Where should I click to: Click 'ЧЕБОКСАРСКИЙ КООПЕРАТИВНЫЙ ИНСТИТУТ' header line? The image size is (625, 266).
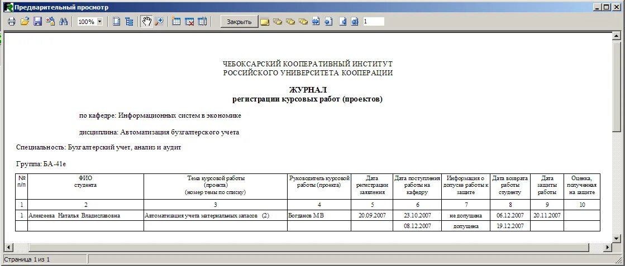308,64
